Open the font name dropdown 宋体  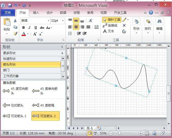click(x=48, y=21)
